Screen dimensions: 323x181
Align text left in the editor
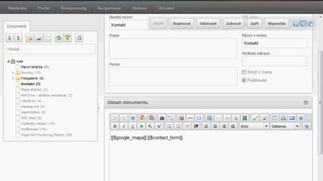(206, 126)
